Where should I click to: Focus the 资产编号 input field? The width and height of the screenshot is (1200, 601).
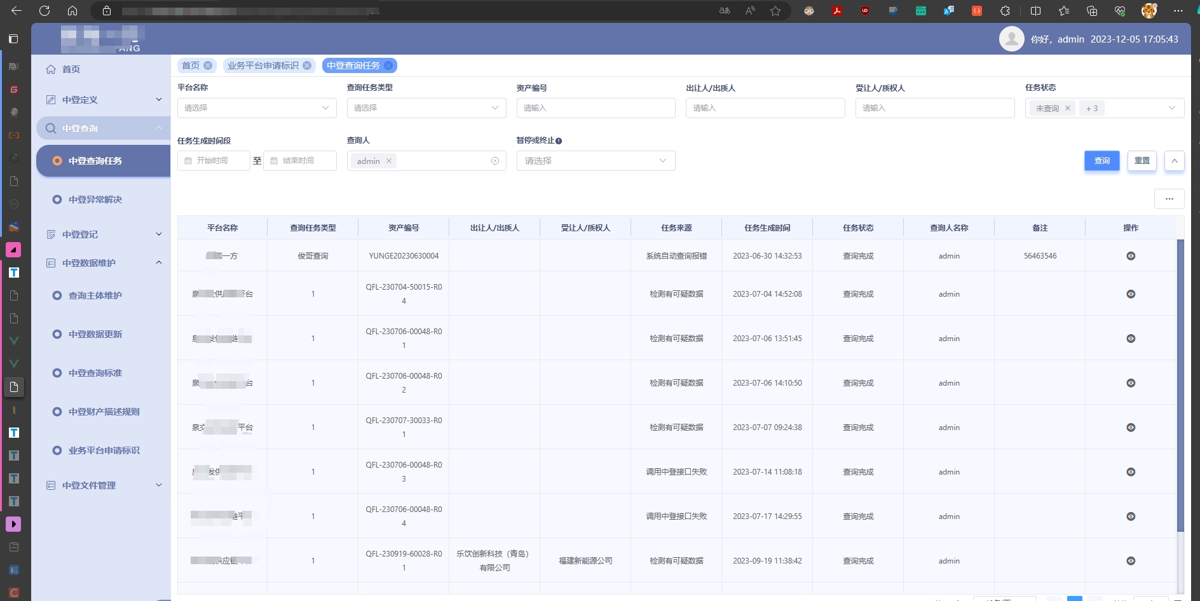(596, 108)
